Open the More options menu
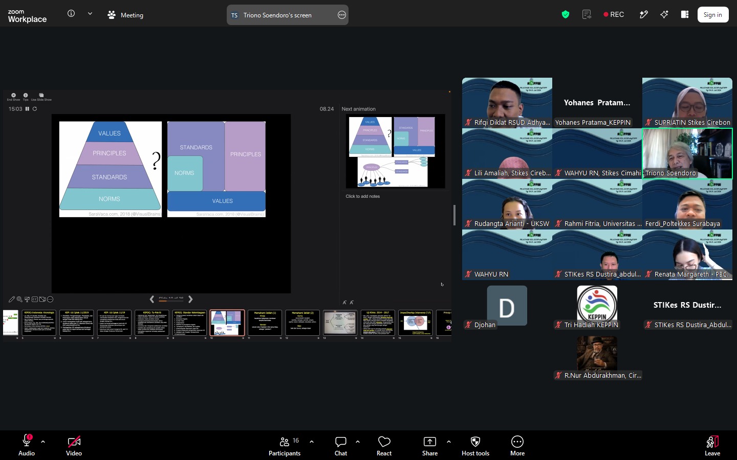This screenshot has width=737, height=460. pyautogui.click(x=517, y=445)
